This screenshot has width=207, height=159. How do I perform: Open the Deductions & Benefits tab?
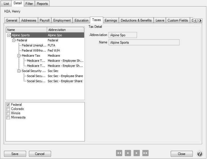click(x=136, y=20)
